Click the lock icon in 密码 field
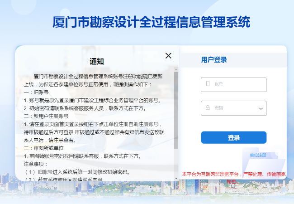This screenshot has width=294, height=204. coord(208,108)
